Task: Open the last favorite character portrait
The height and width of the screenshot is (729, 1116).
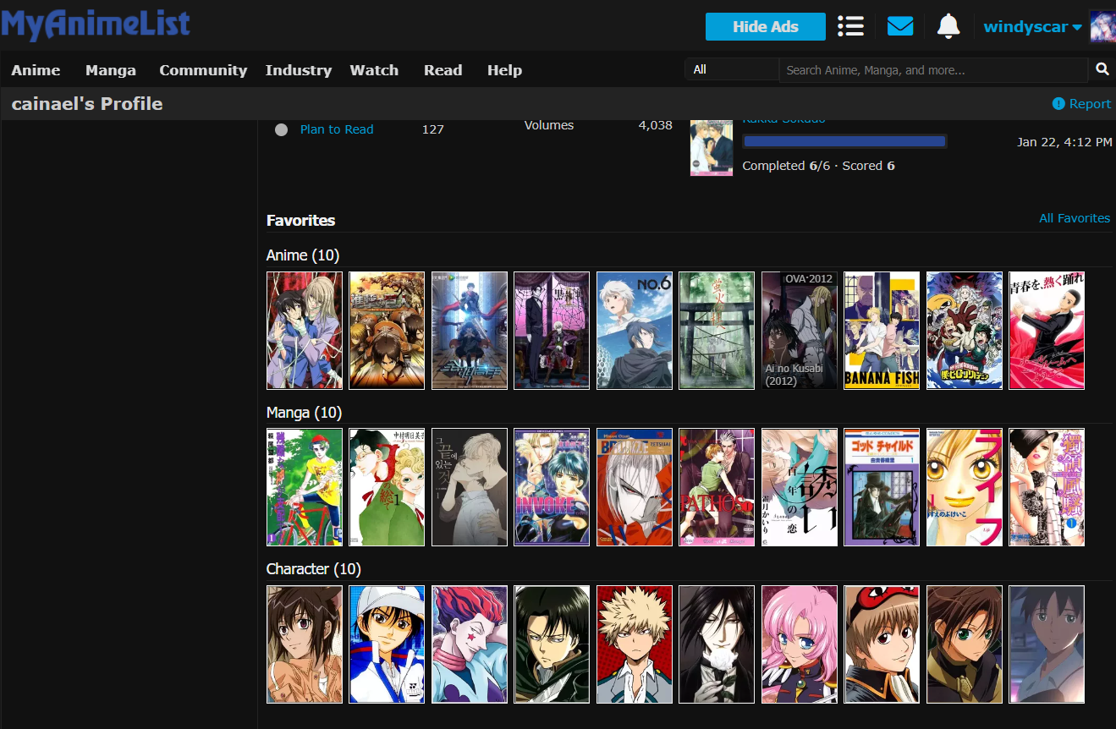Action: 1047,644
